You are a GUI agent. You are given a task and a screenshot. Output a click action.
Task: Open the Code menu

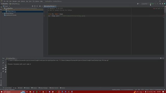coord(19,1)
